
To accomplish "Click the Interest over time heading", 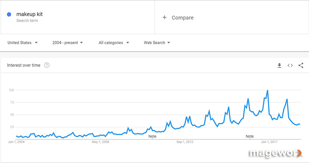I will point(24,65).
